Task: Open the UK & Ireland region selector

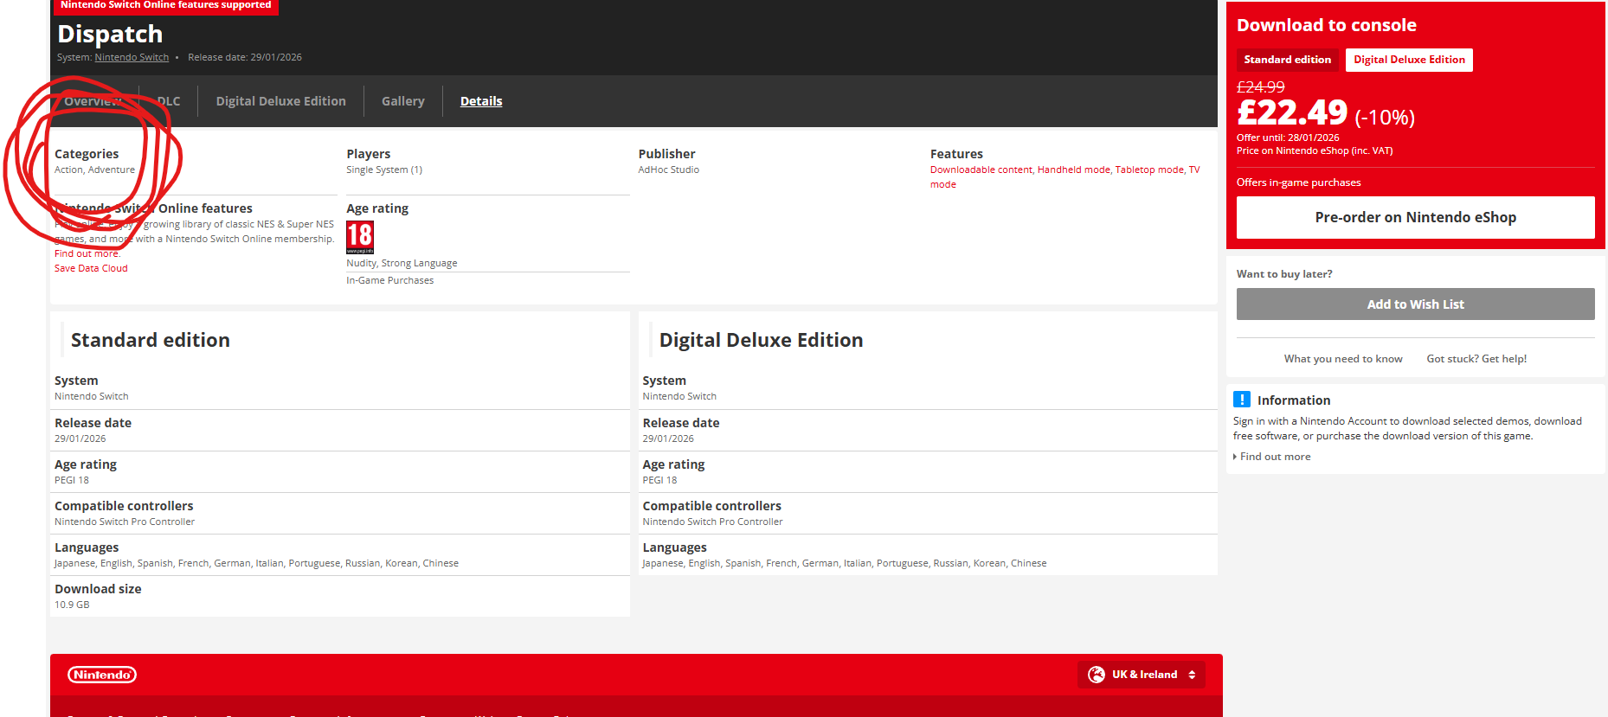Action: click(1142, 675)
